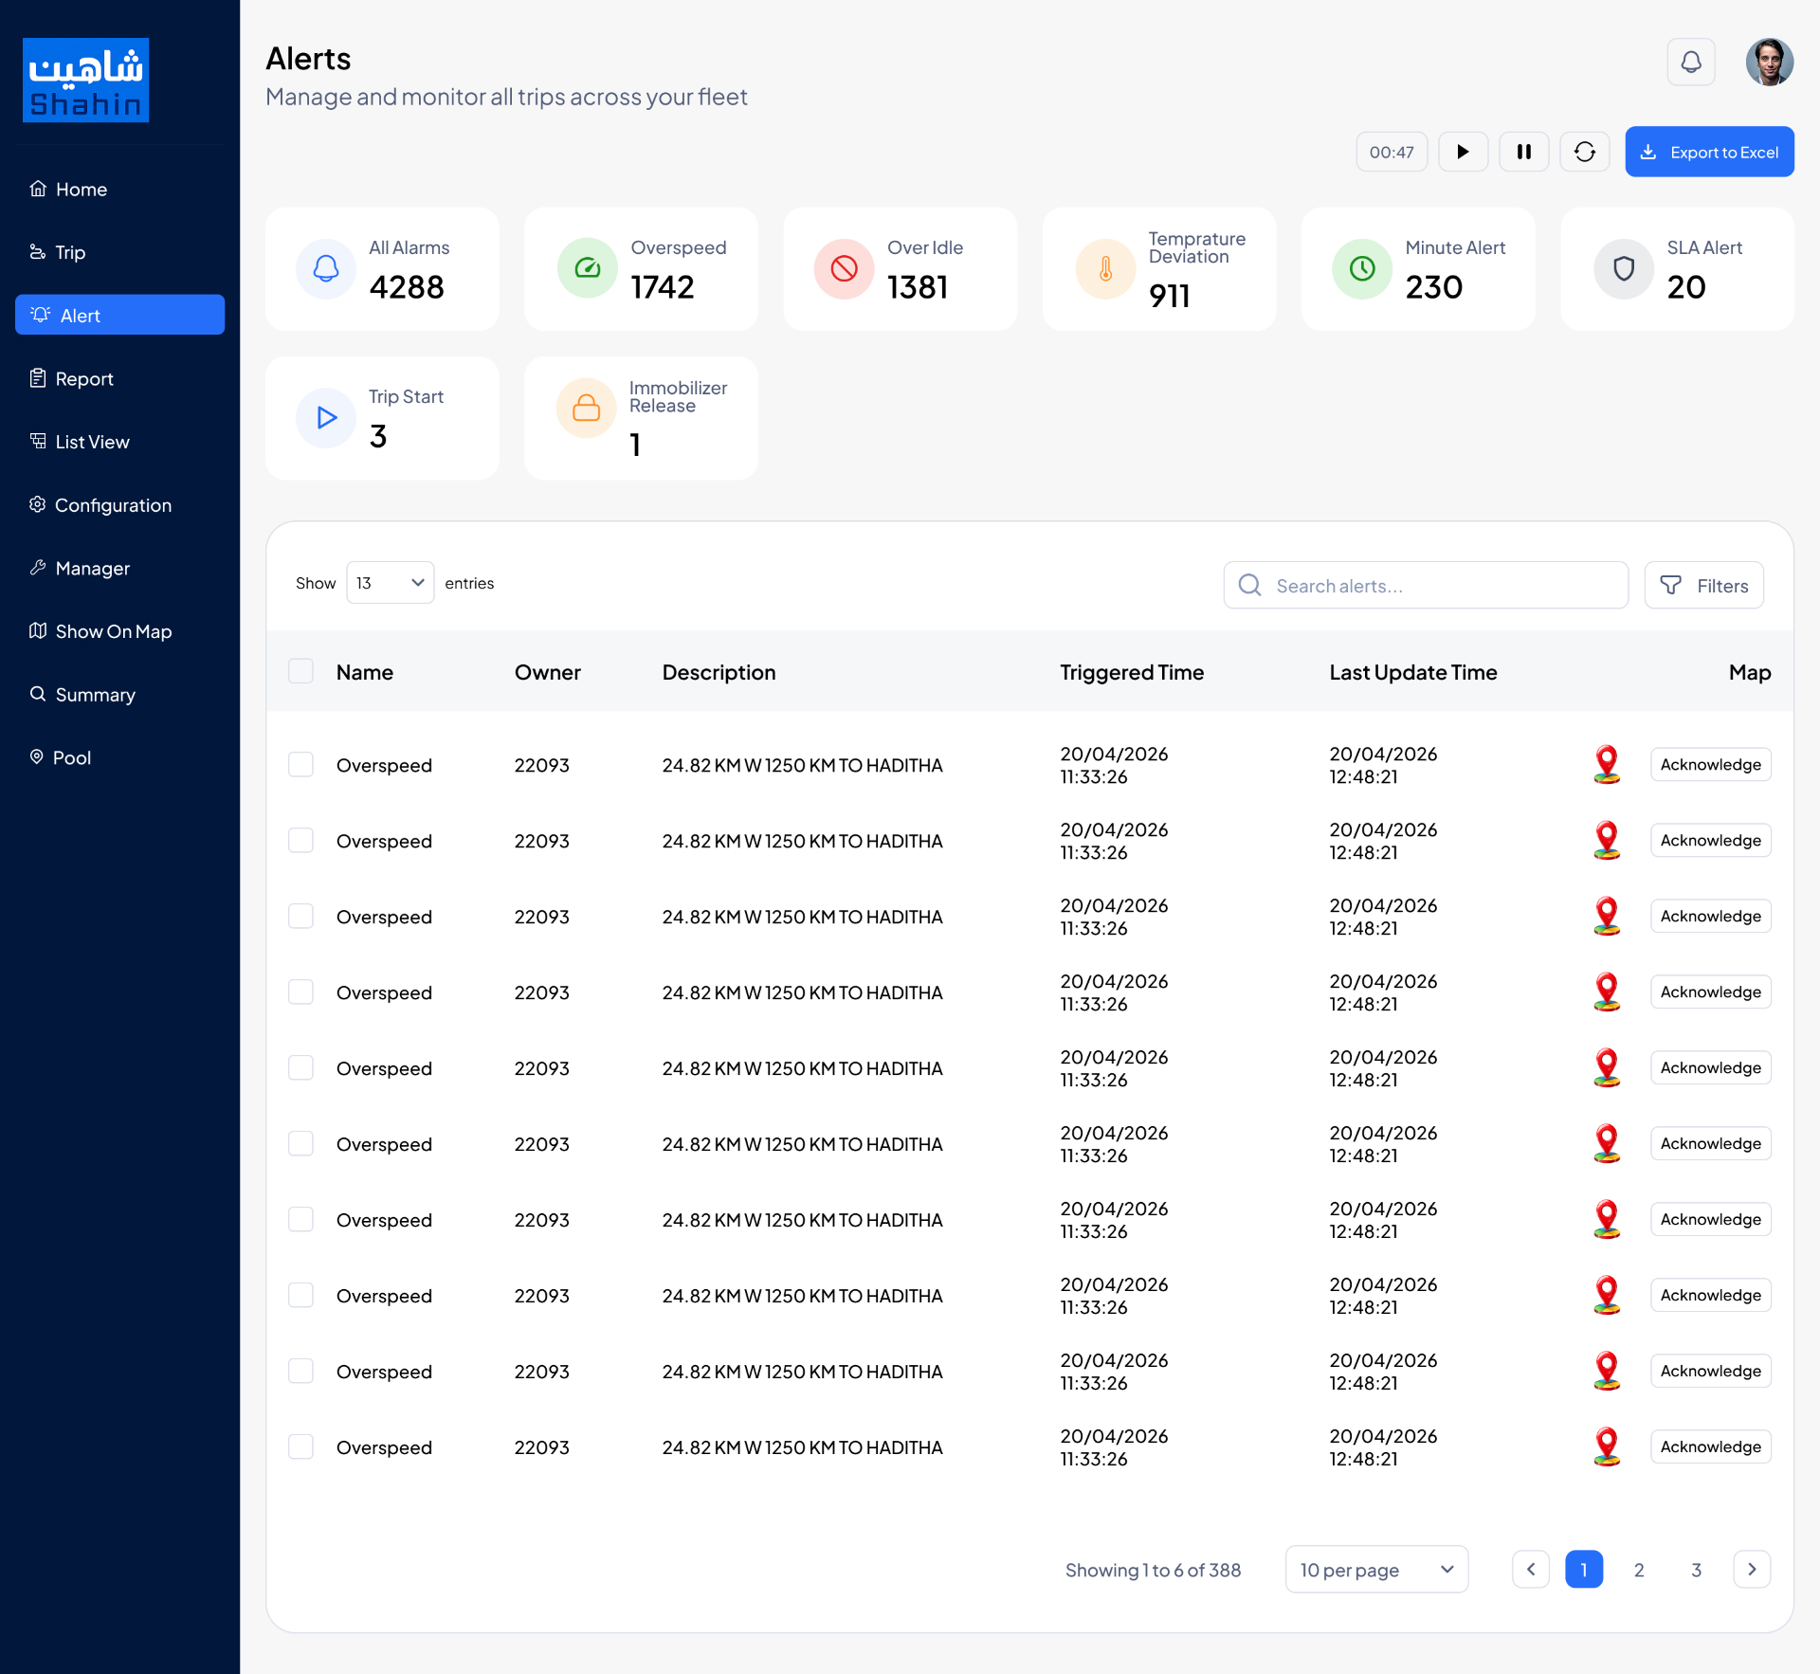
Task: Click the Overspeed speedometer icon
Action: click(x=588, y=269)
